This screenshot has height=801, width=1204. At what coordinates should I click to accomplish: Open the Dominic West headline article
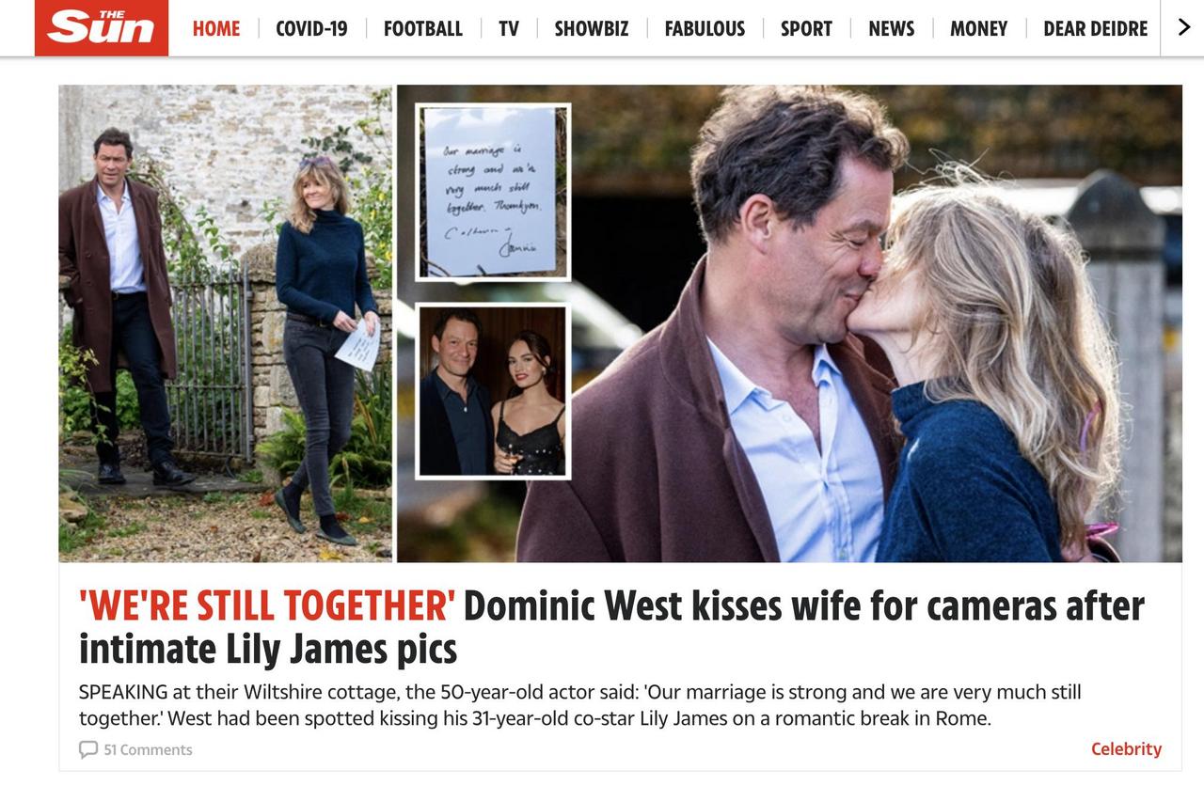point(611,628)
